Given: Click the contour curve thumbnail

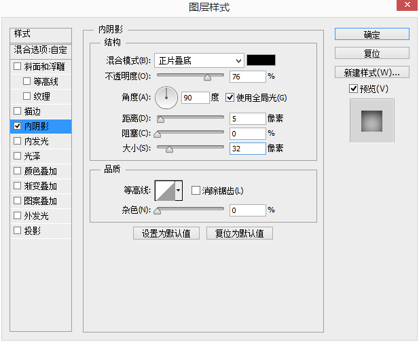Looking at the screenshot, I should [165, 191].
